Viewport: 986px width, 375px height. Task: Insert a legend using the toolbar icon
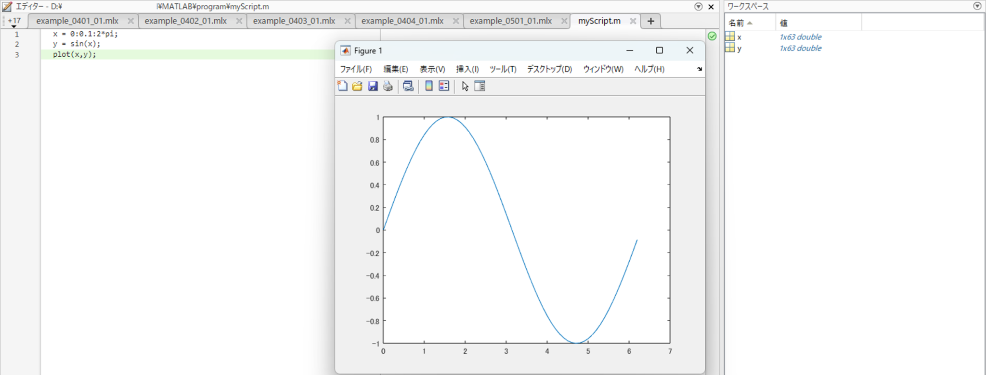coord(444,86)
